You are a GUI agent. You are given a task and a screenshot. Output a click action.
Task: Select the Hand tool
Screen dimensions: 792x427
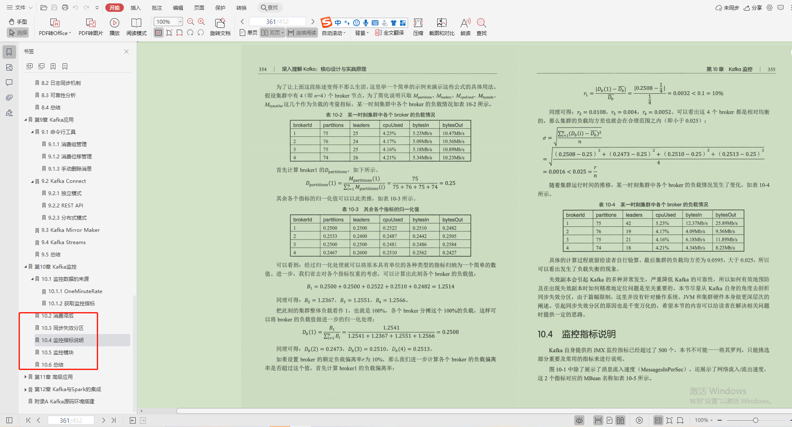[x=18, y=22]
